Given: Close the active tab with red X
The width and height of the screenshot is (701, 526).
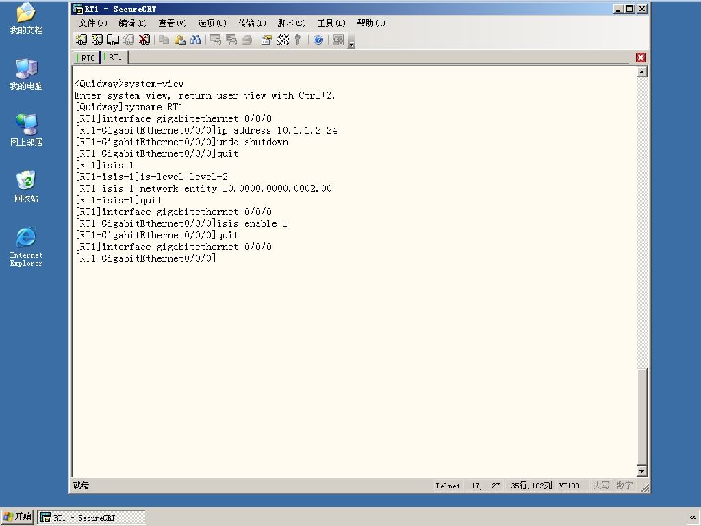Looking at the screenshot, I should pyautogui.click(x=641, y=58).
